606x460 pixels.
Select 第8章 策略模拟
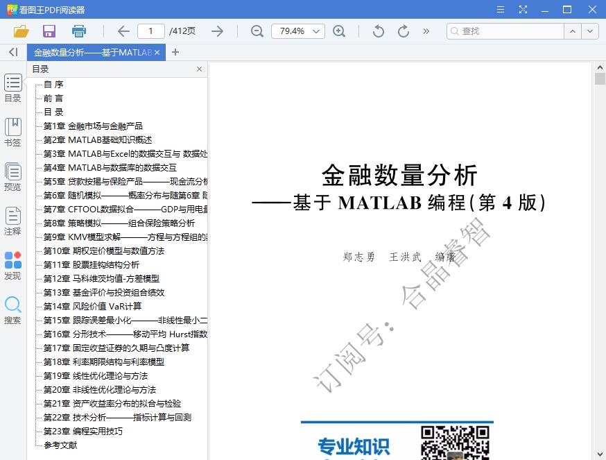pos(119,223)
